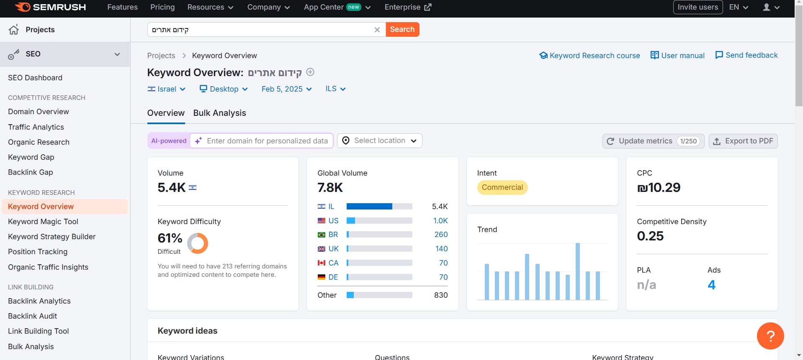This screenshot has height=360, width=803.
Task: Open the Select location dropdown
Action: pyautogui.click(x=380, y=140)
